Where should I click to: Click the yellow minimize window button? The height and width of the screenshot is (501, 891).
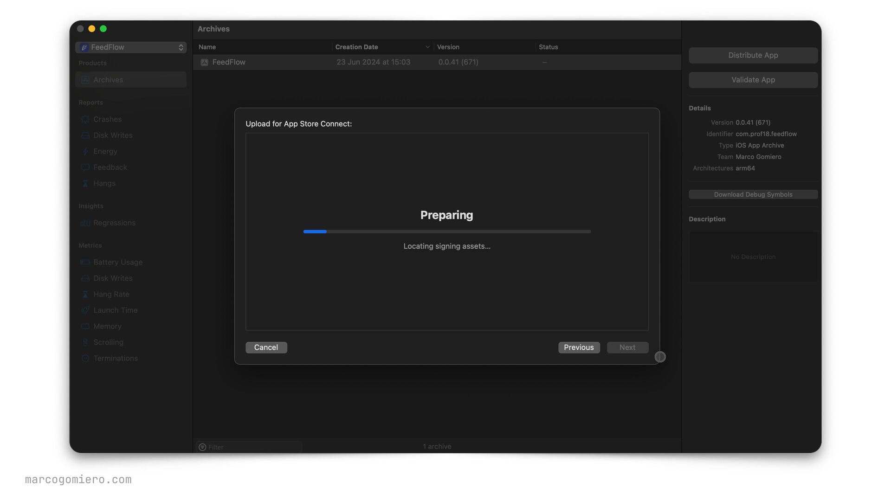[91, 29]
